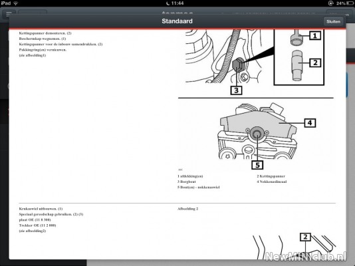Tap the Kettingspanner part labeled 2
Viewport: 355px width, 266px height.
coord(296,65)
